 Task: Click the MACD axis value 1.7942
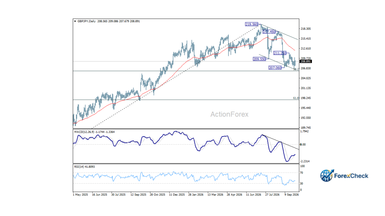coord(304,132)
